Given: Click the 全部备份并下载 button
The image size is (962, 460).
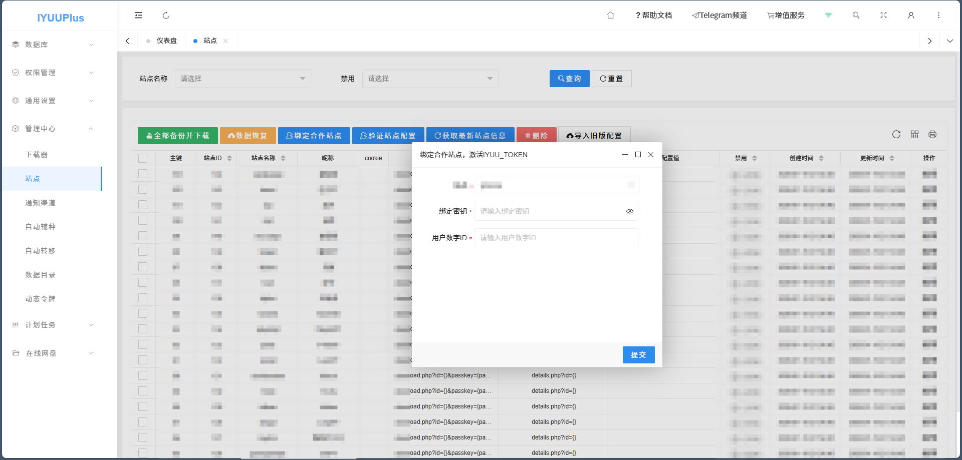Looking at the screenshot, I should (177, 136).
